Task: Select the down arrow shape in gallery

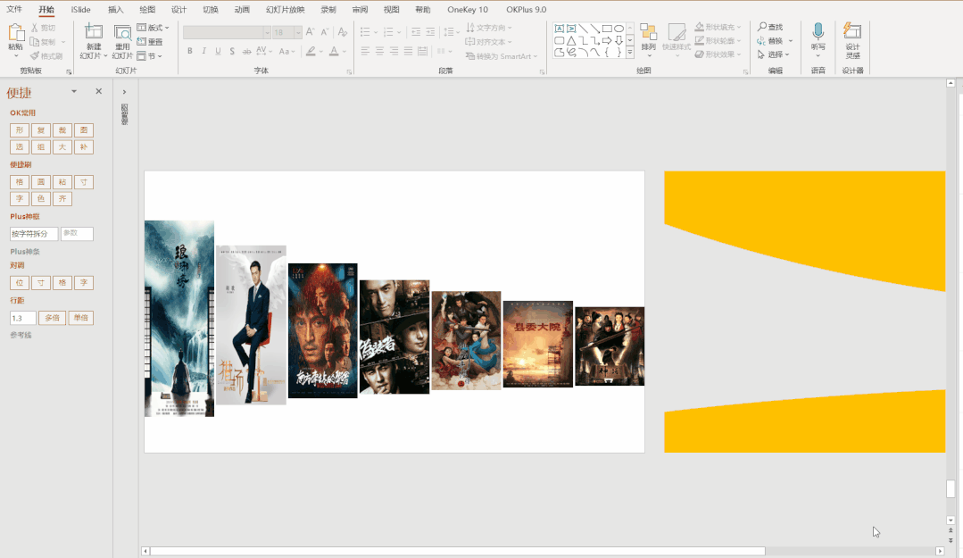Action: 619,40
